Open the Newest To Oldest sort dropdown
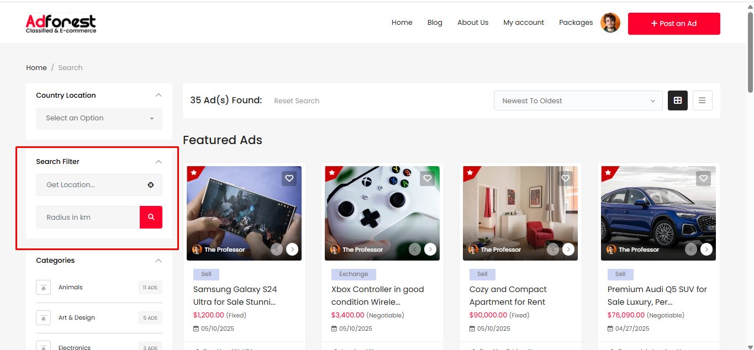This screenshot has height=350, width=754. 578,101
